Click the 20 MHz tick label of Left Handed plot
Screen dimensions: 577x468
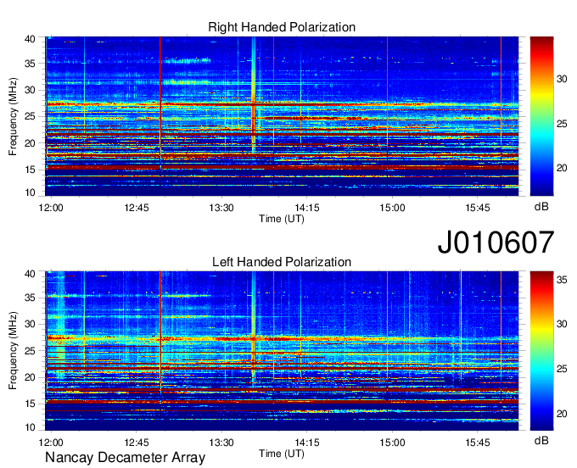pyautogui.click(x=30, y=377)
